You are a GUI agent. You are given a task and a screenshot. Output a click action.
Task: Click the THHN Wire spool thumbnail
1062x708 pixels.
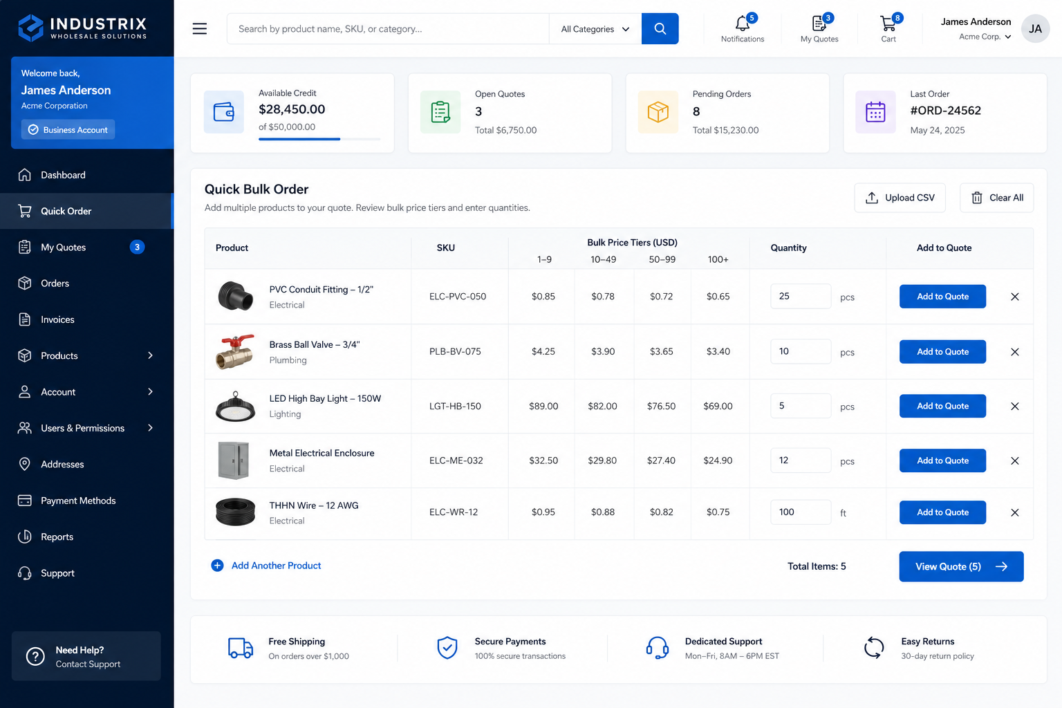pos(235,512)
